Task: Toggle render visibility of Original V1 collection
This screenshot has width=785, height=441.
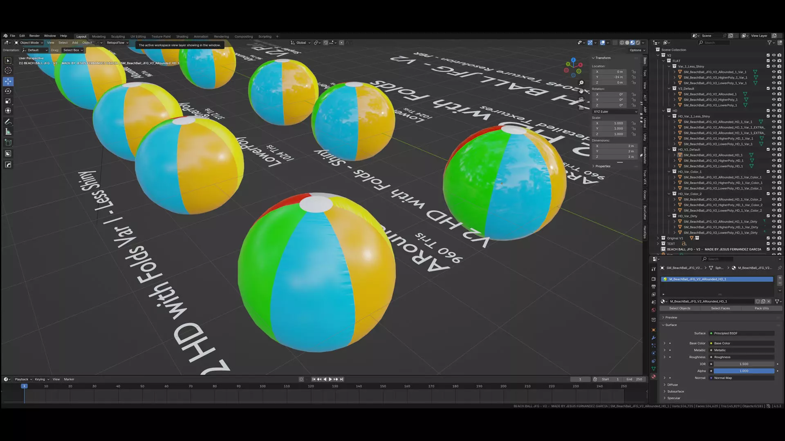Action: (x=779, y=238)
